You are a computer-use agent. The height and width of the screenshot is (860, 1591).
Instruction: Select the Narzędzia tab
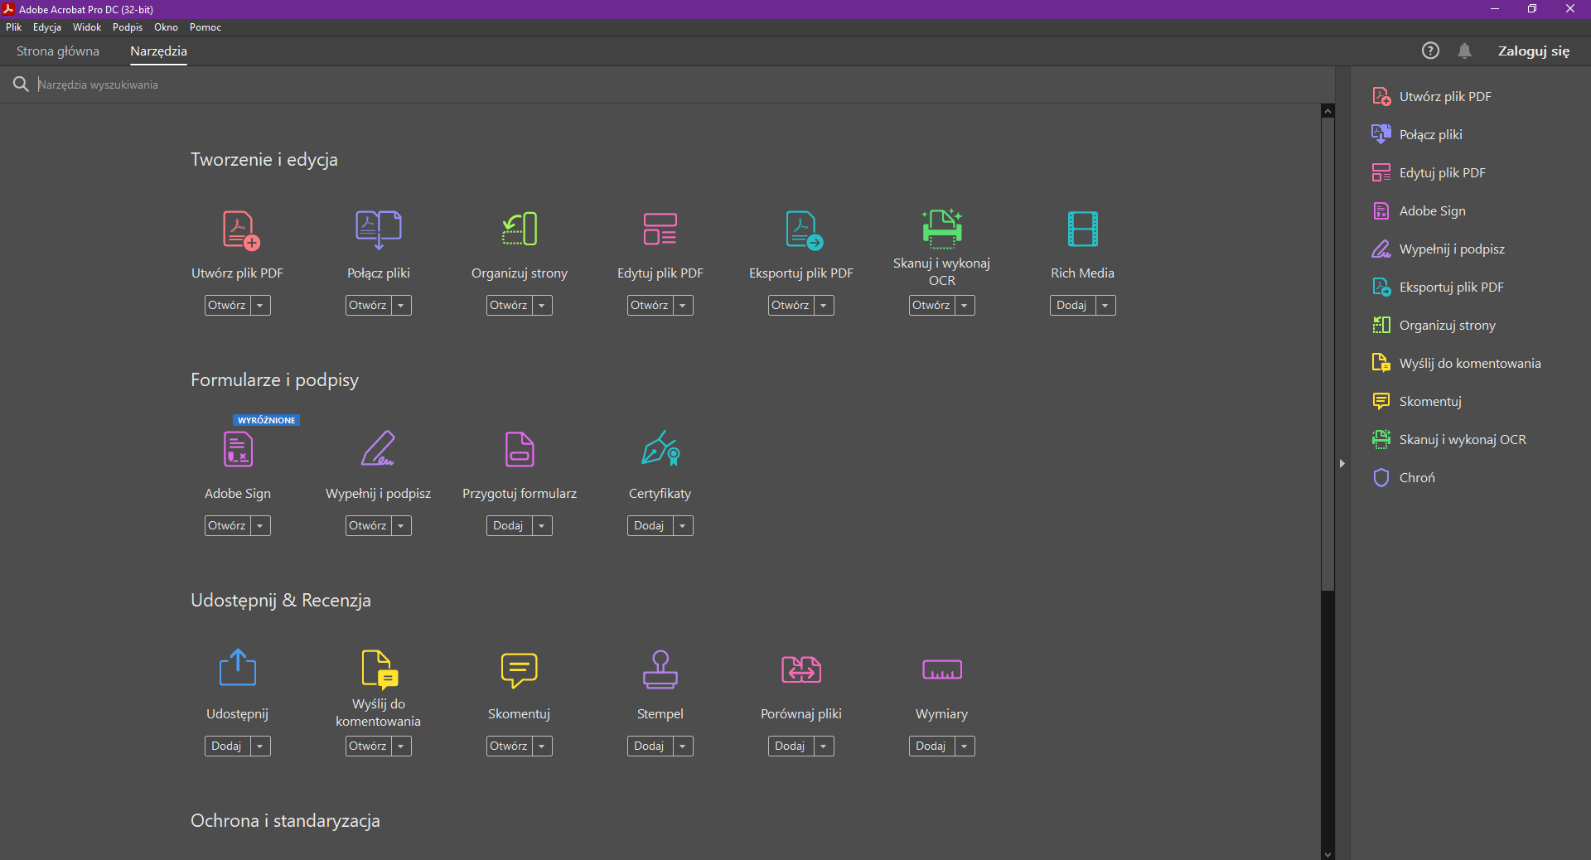tap(158, 51)
